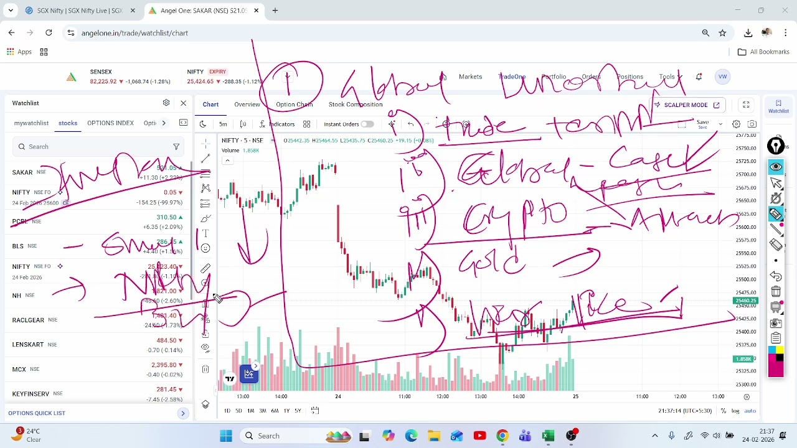The width and height of the screenshot is (797, 448).
Task: Switch to the Overview tab
Action: [x=247, y=105]
